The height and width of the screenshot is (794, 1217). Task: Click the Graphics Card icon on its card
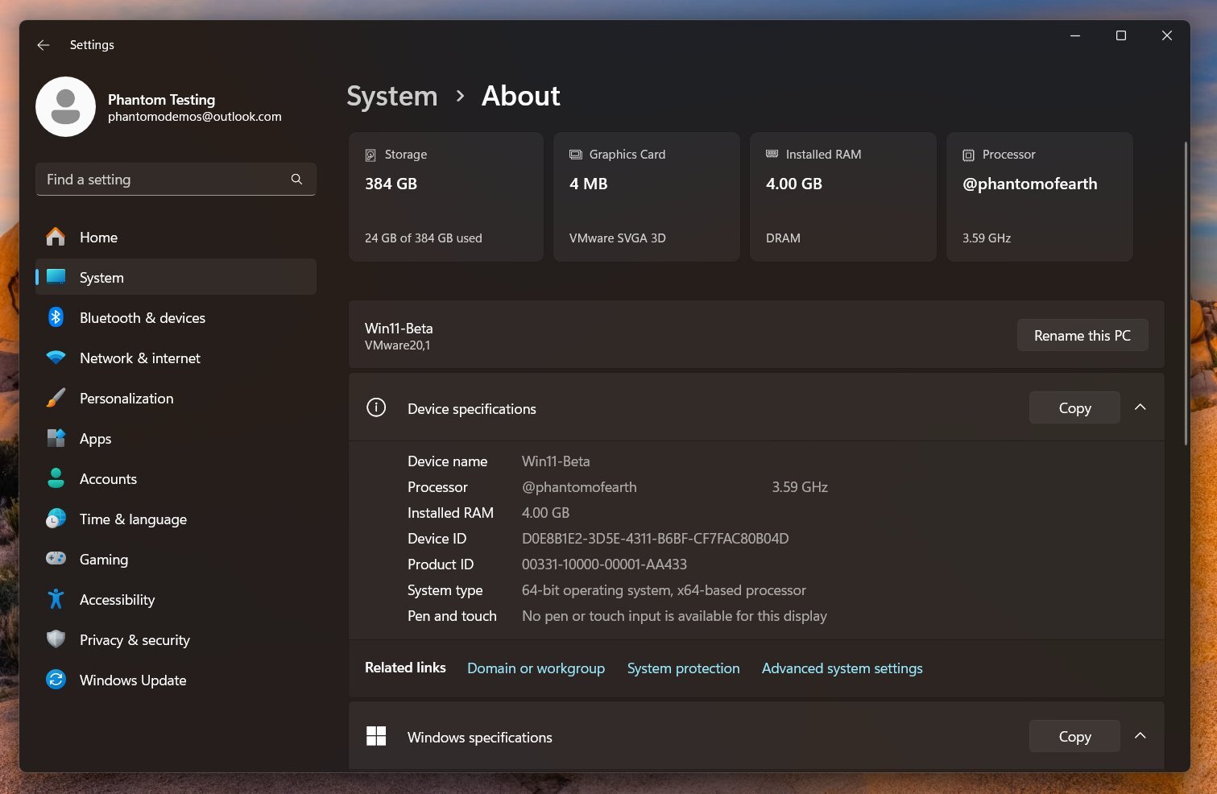pyautogui.click(x=574, y=154)
